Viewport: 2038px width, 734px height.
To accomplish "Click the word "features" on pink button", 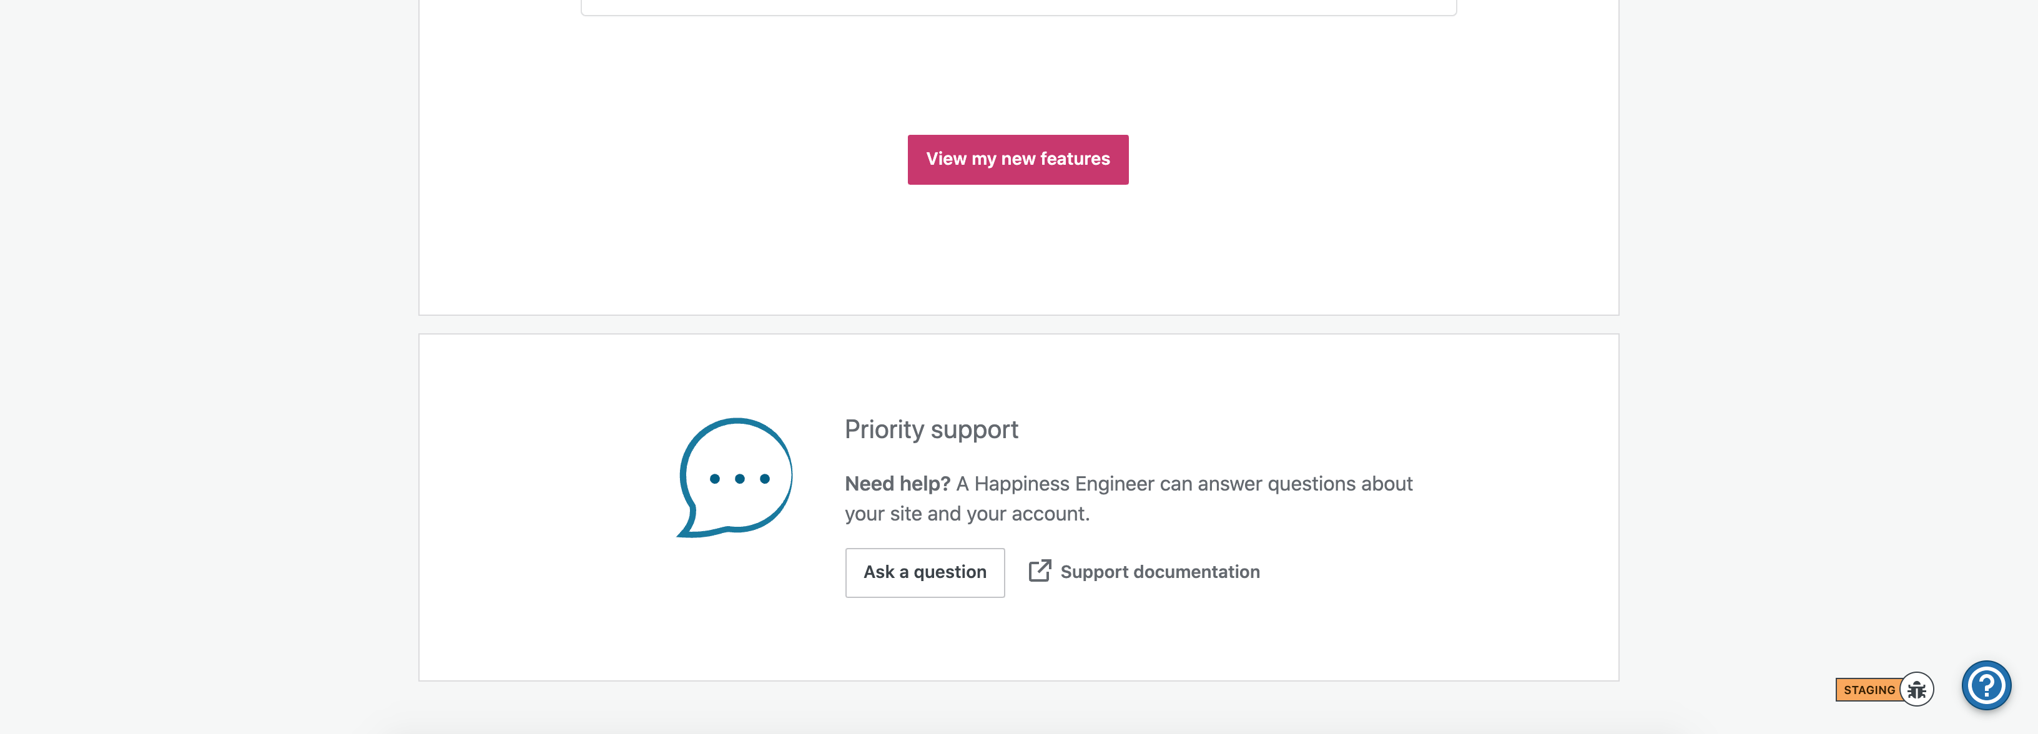I will click(1075, 159).
